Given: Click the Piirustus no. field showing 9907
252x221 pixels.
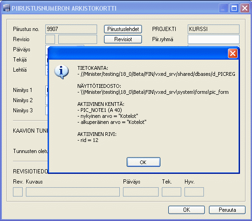Looking at the screenshot, I should point(71,29).
